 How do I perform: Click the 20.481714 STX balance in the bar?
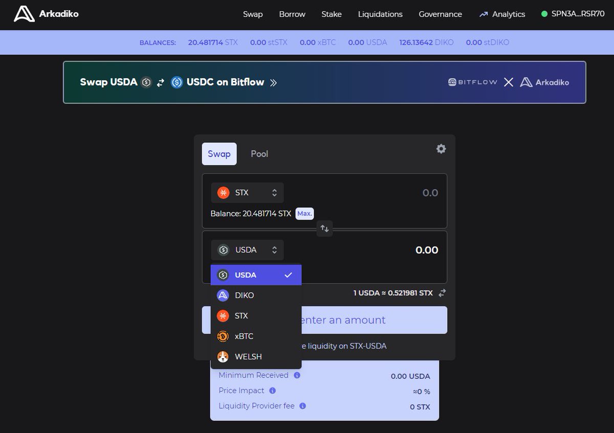coord(213,42)
